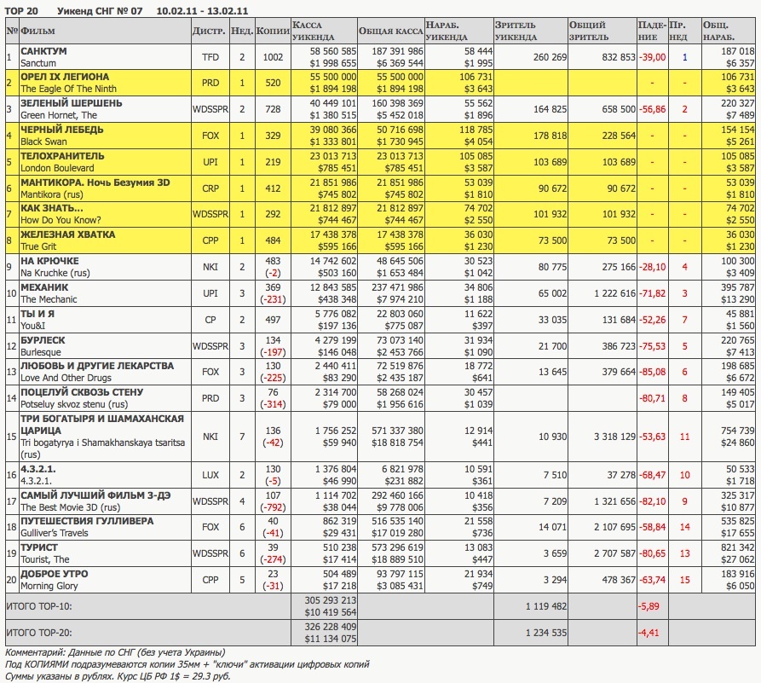
Task: Click the ДОБРОЕ УТРО film title
Action: coord(55,575)
